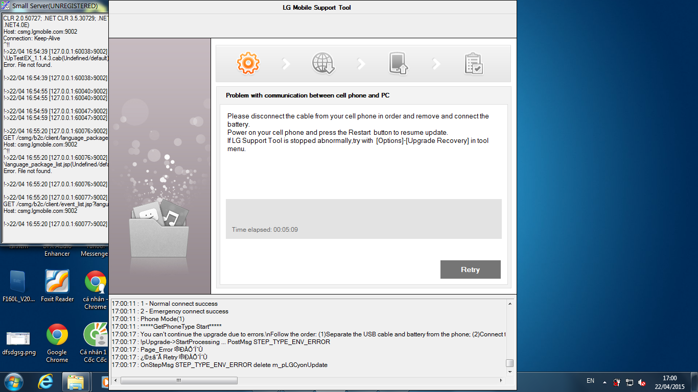Click the 'Problem with communication' heading
The image size is (698, 392).
308,95
